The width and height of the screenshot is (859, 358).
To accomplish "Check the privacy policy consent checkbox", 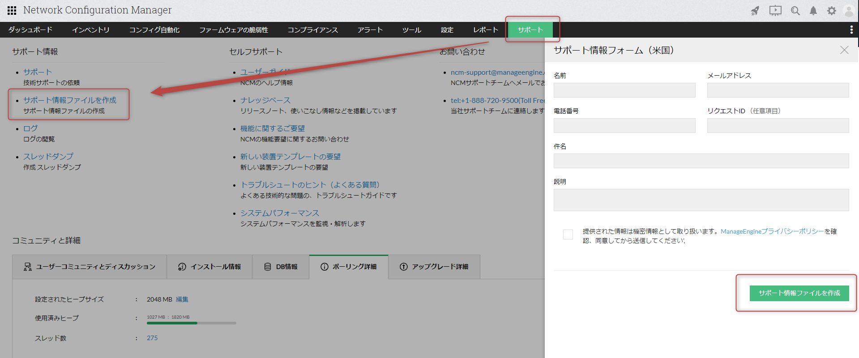I will click(x=568, y=234).
